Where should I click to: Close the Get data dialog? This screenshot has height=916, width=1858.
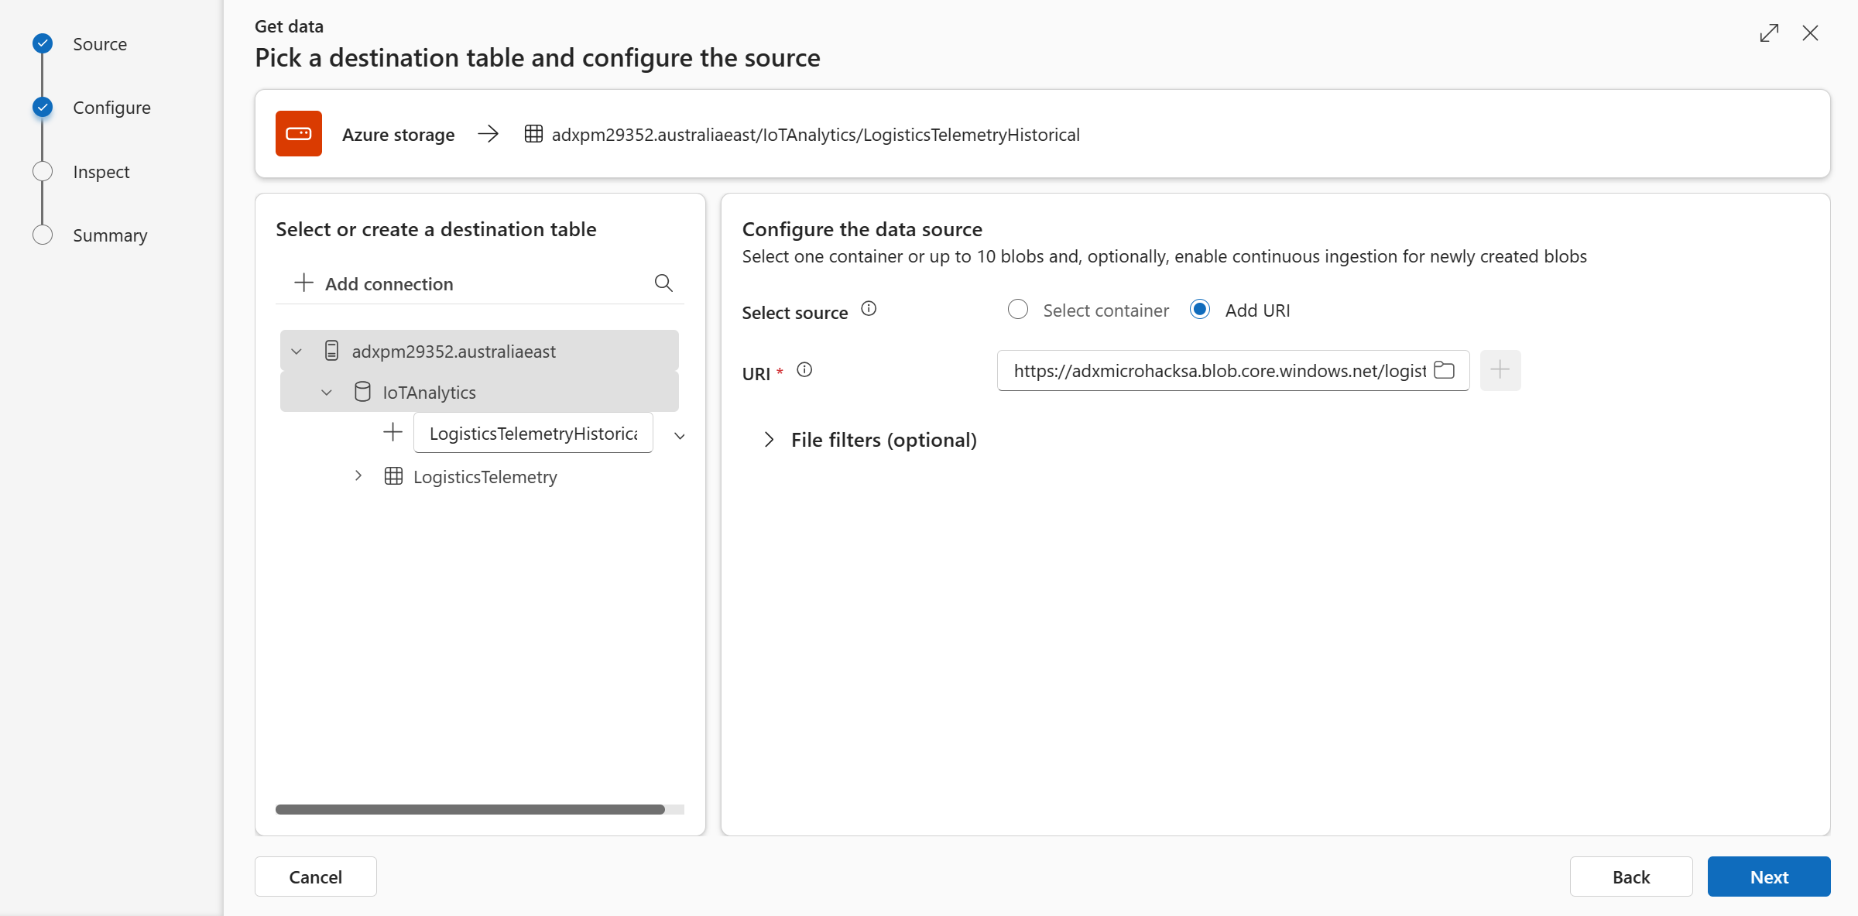pos(1810,33)
